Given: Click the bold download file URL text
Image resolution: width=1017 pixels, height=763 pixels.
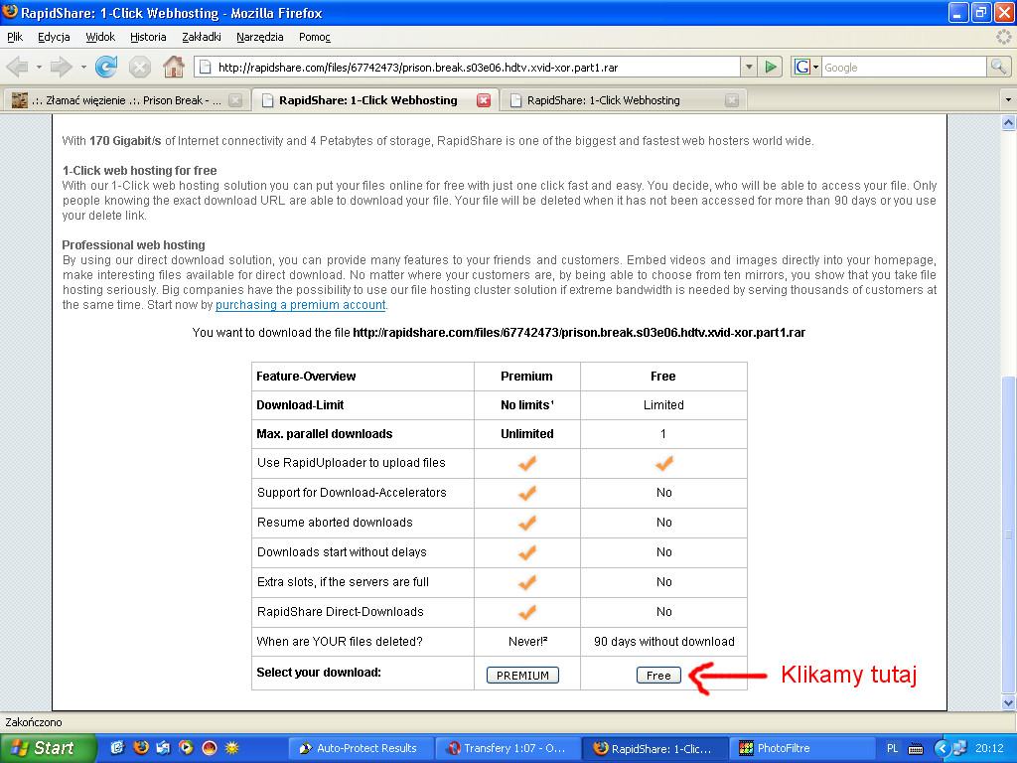Looking at the screenshot, I should click(x=579, y=333).
